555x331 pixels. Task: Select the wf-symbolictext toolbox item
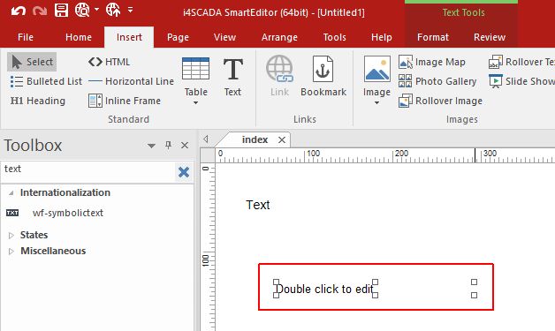tap(68, 213)
